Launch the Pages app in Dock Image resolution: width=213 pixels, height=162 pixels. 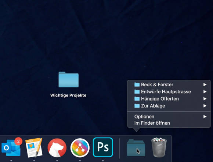[34, 147]
